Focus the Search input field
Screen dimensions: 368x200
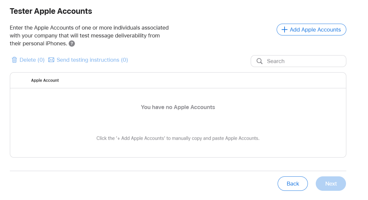[302, 61]
